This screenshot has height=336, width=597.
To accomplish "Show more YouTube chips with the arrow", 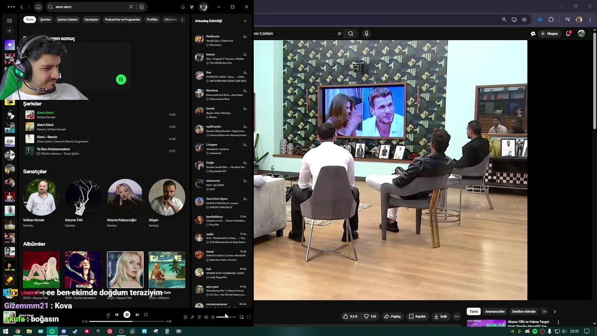I will (555, 312).
